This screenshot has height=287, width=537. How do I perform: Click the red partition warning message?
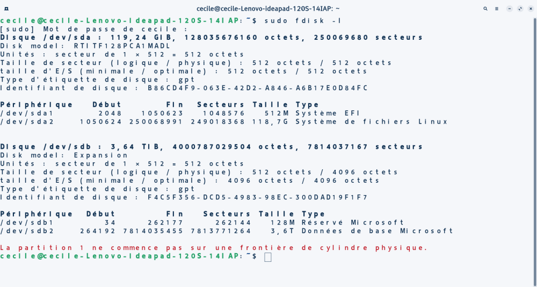(214, 248)
